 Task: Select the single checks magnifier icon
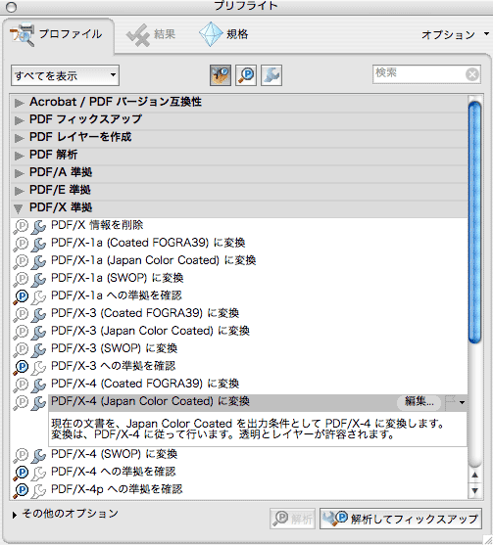pos(246,75)
